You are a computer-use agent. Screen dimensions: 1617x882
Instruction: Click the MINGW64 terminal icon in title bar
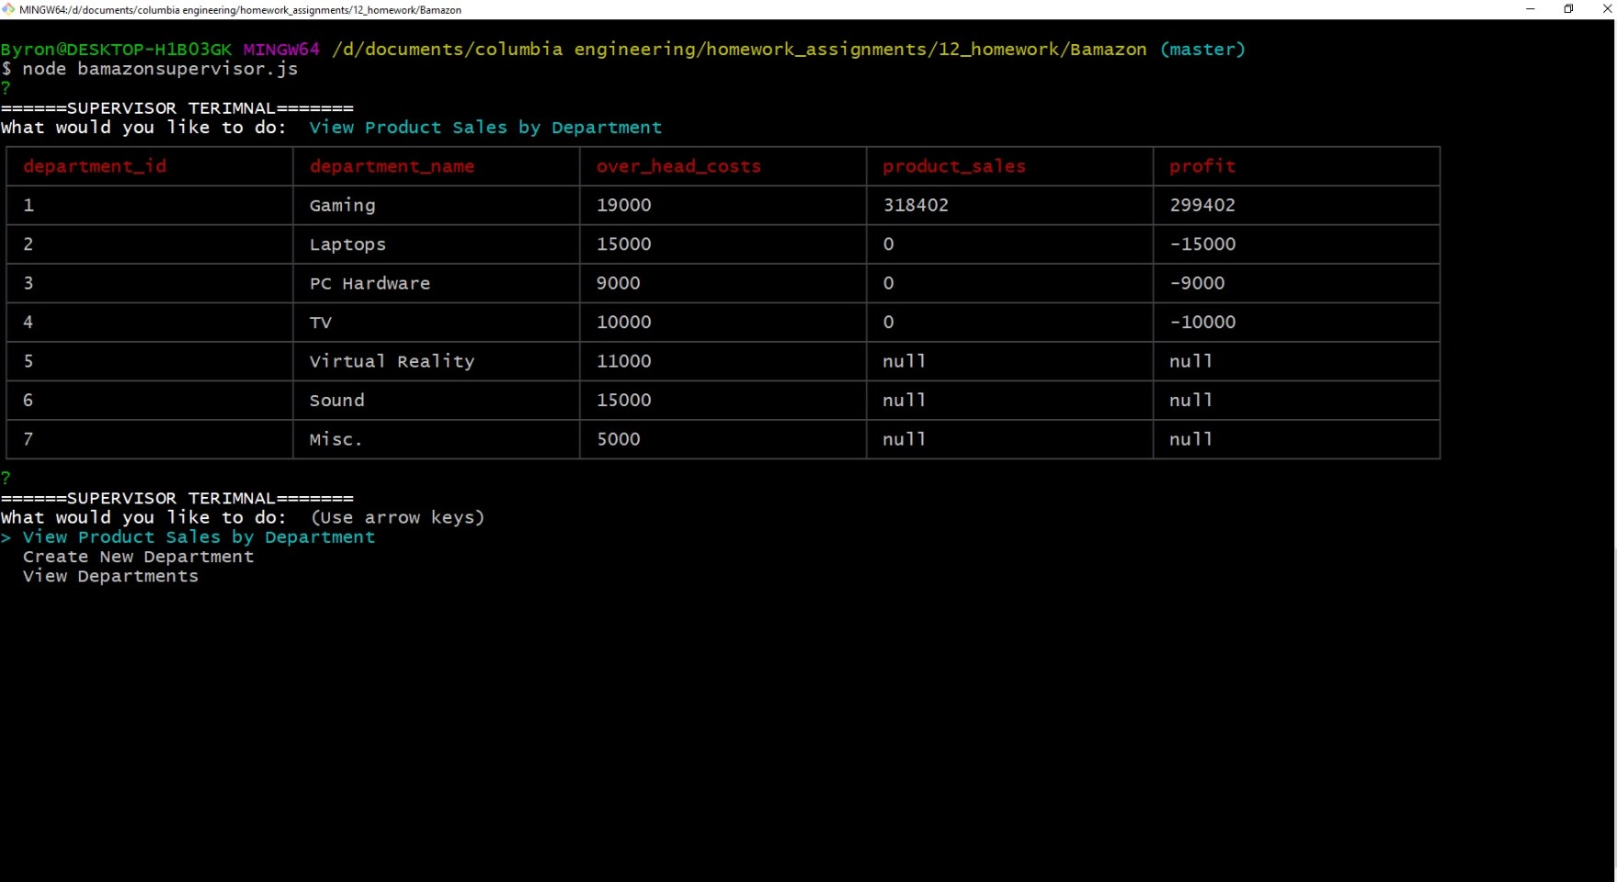pos(8,9)
